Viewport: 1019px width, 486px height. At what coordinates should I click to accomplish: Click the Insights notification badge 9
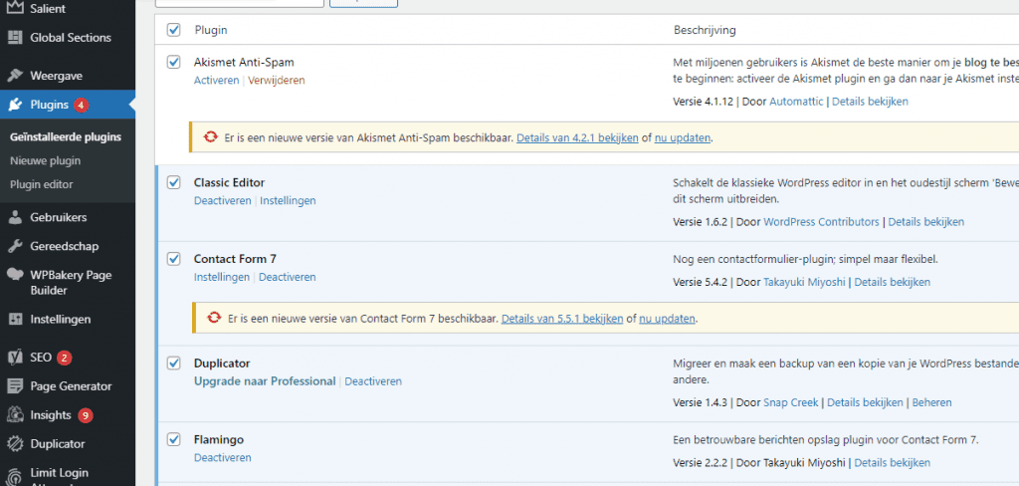(x=86, y=415)
